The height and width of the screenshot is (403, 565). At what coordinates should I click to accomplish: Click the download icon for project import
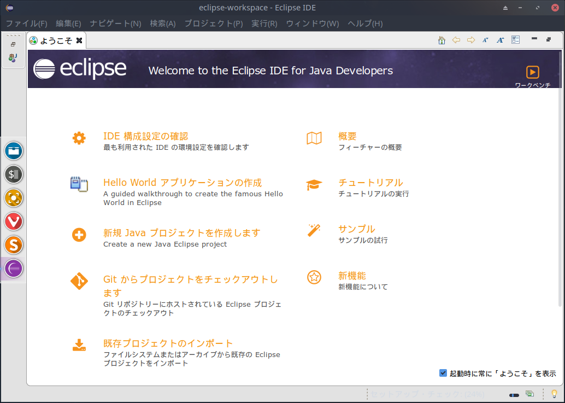[x=79, y=345]
